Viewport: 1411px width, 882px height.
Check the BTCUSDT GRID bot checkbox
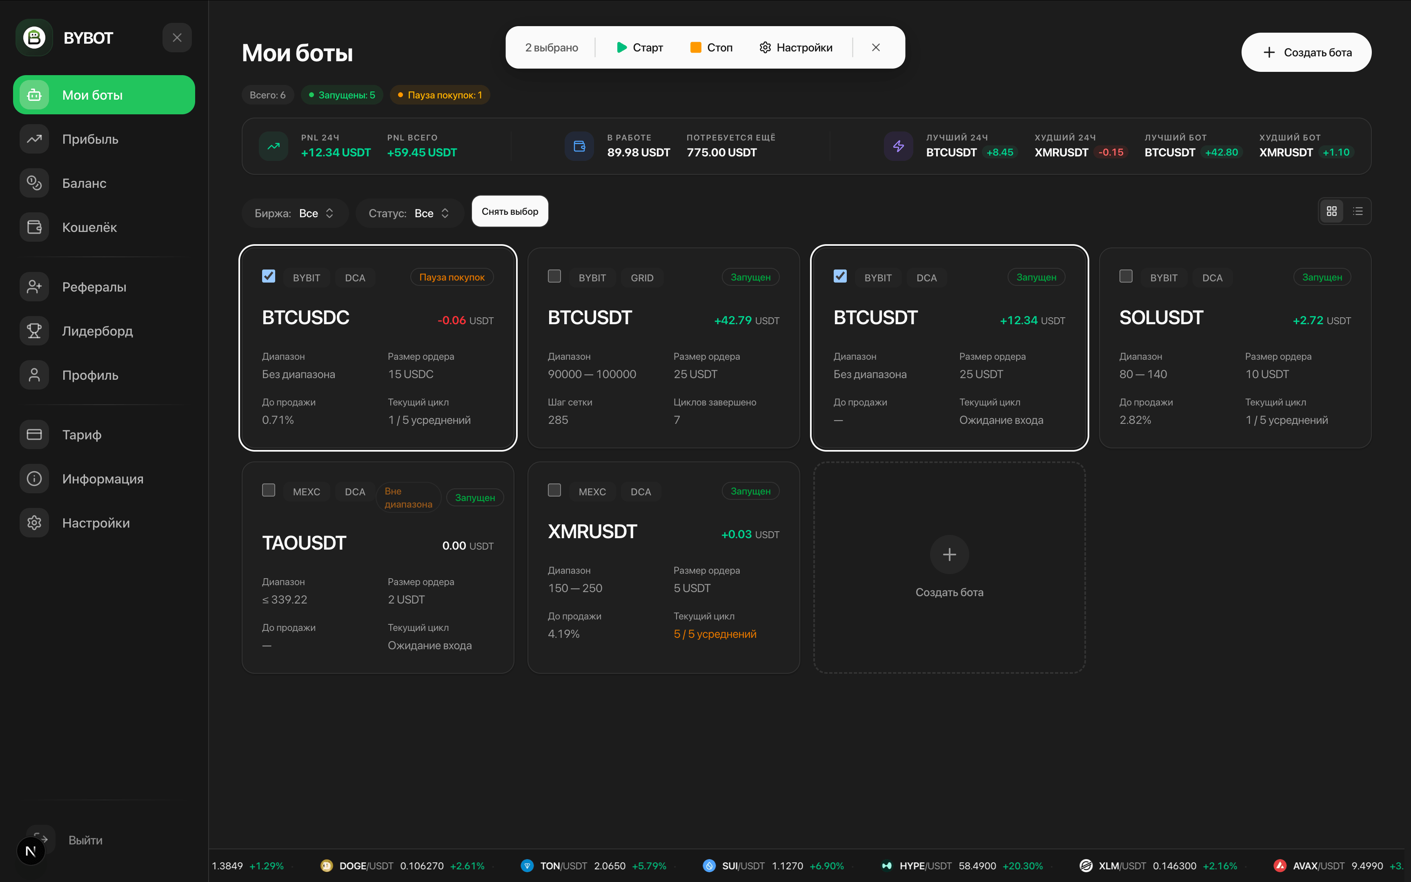click(x=554, y=276)
